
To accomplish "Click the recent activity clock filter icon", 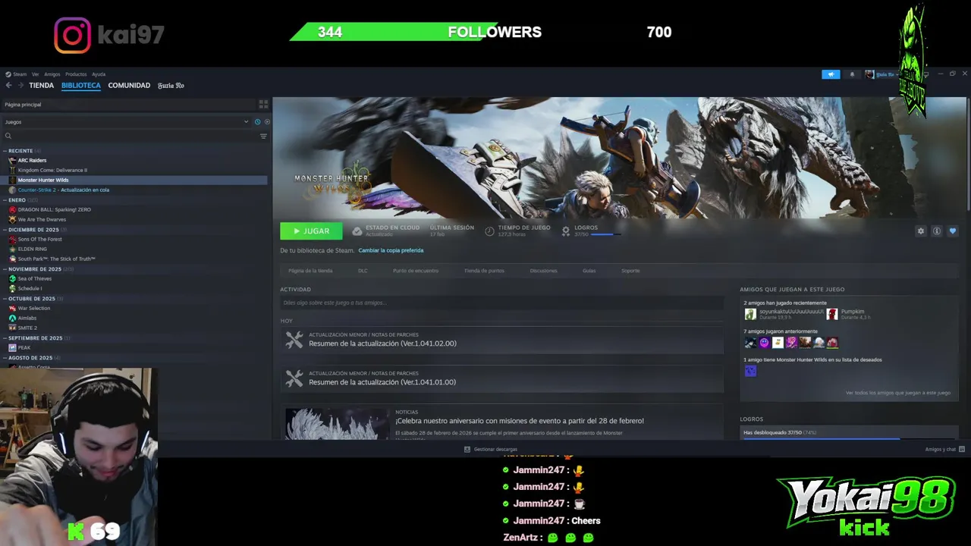I will [257, 121].
